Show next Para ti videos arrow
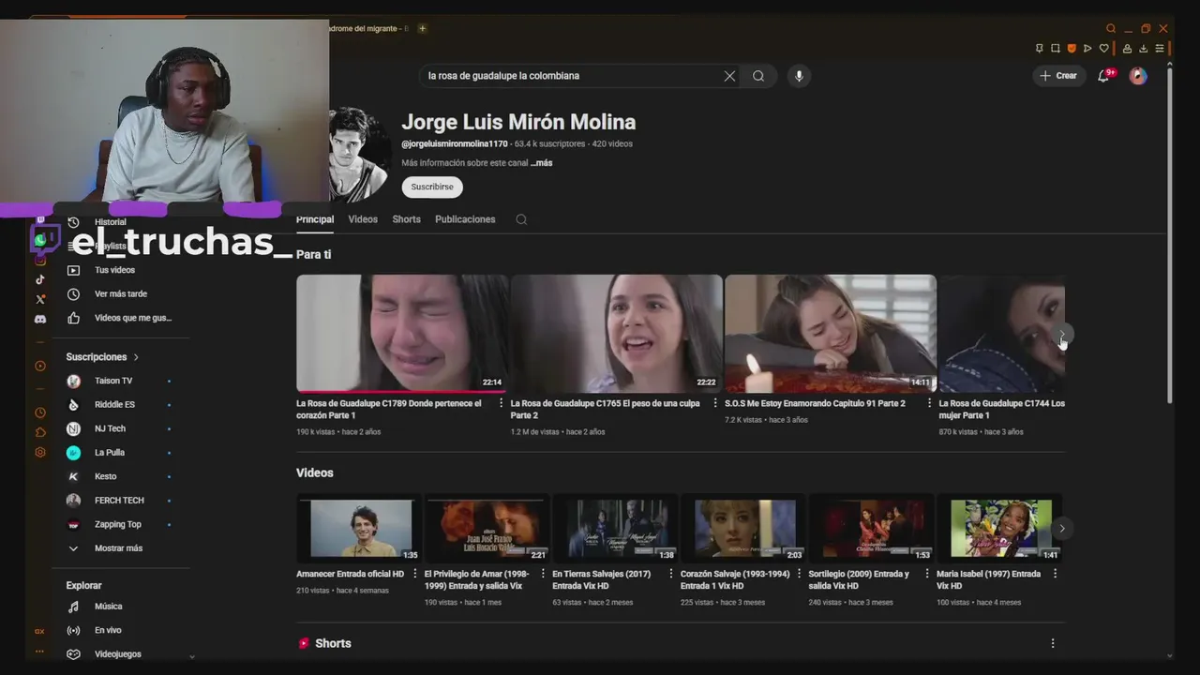Image resolution: width=1200 pixels, height=675 pixels. (x=1061, y=335)
